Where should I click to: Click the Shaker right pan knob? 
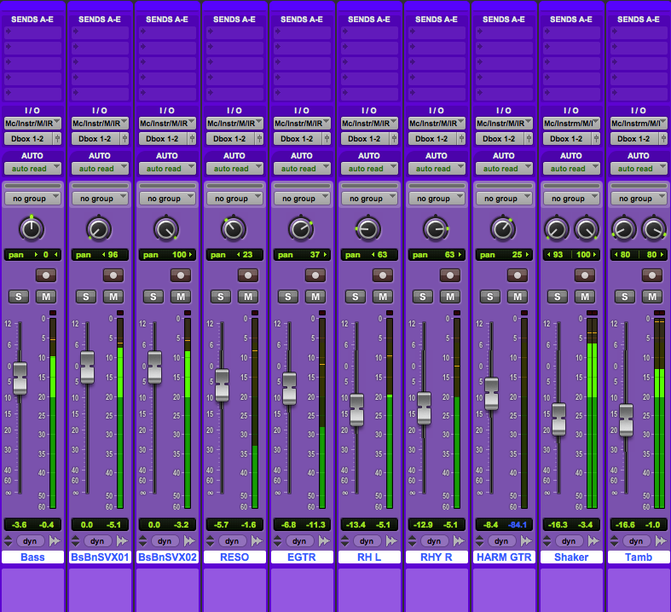click(587, 229)
